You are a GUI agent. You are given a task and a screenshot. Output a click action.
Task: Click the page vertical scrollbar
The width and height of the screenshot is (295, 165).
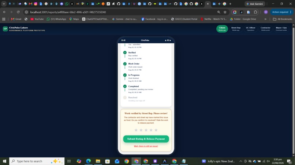coord(293,90)
